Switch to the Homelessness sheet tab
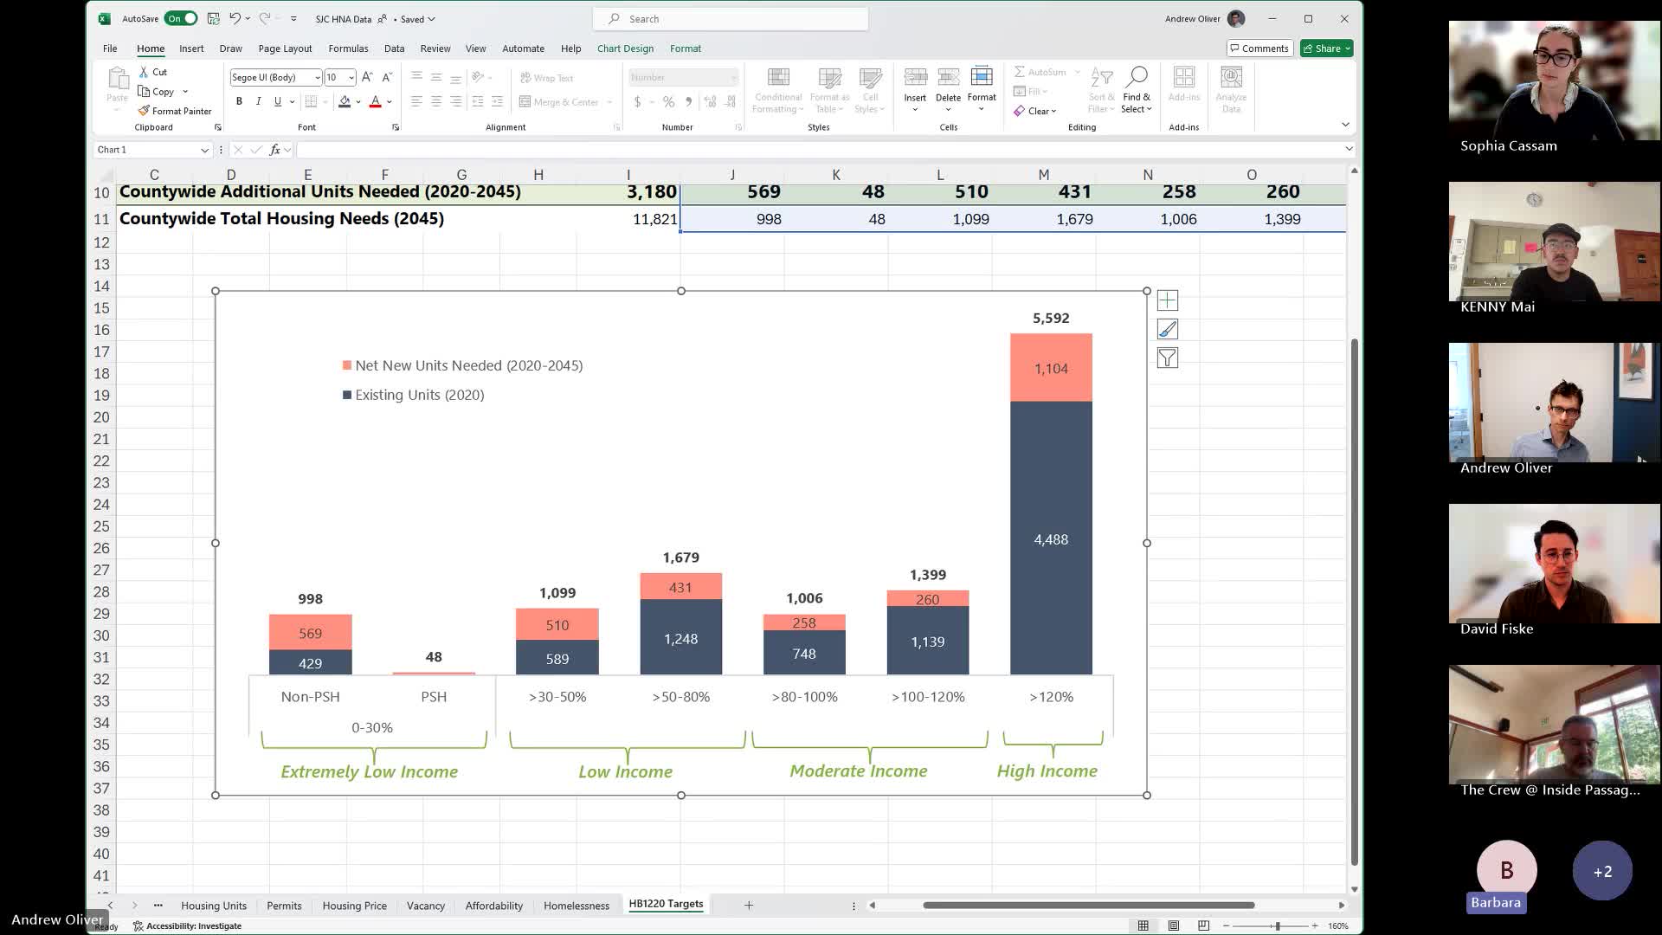This screenshot has width=1662, height=935. (576, 906)
